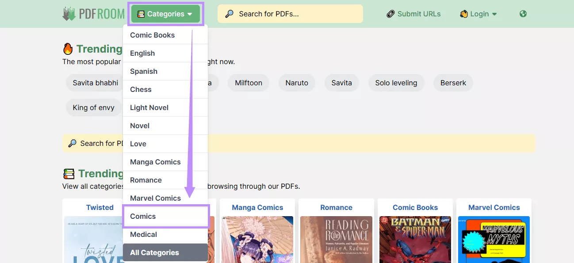Click the Berserk trending tag
Image resolution: width=574 pixels, height=263 pixels.
[453, 83]
